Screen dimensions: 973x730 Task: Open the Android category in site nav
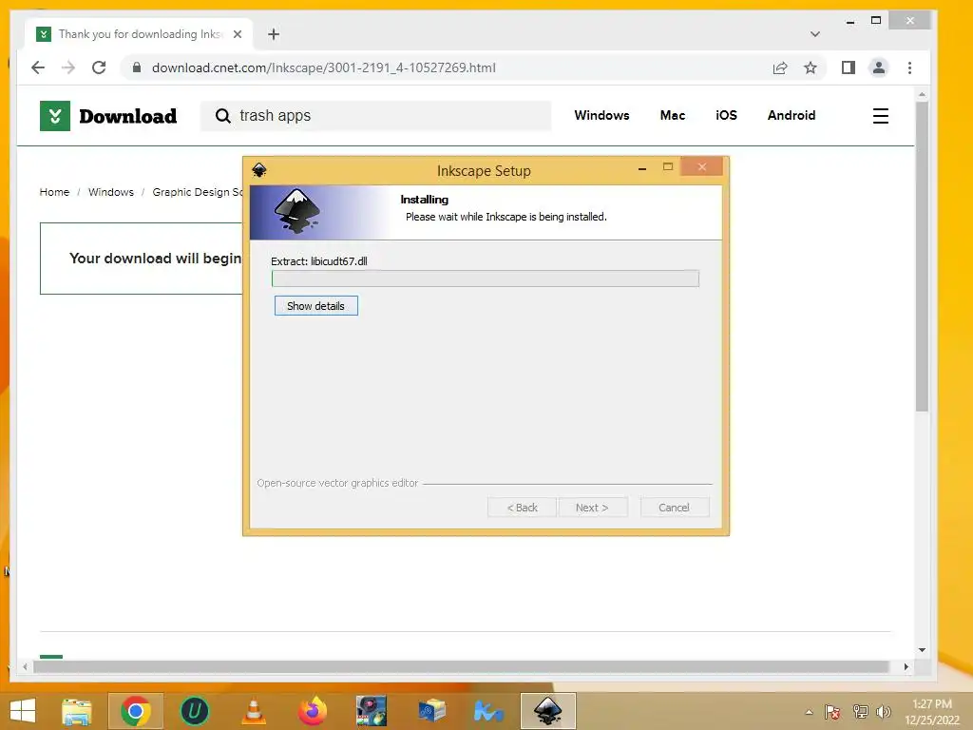click(x=792, y=115)
